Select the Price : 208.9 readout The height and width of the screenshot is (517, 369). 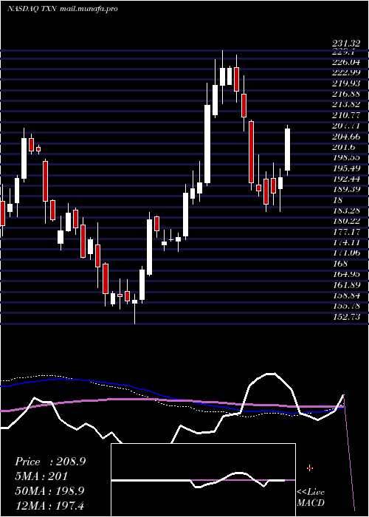point(50,462)
